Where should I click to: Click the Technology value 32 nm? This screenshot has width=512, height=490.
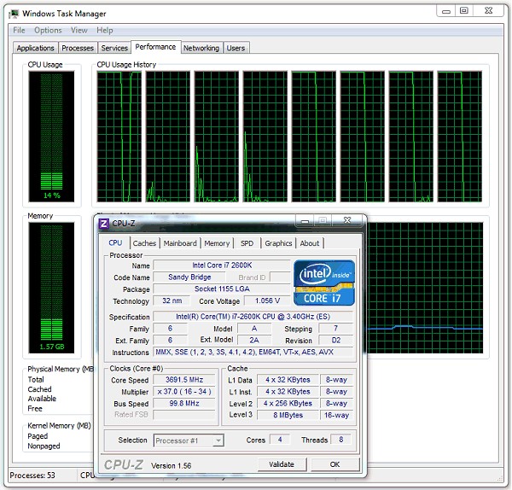[172, 300]
